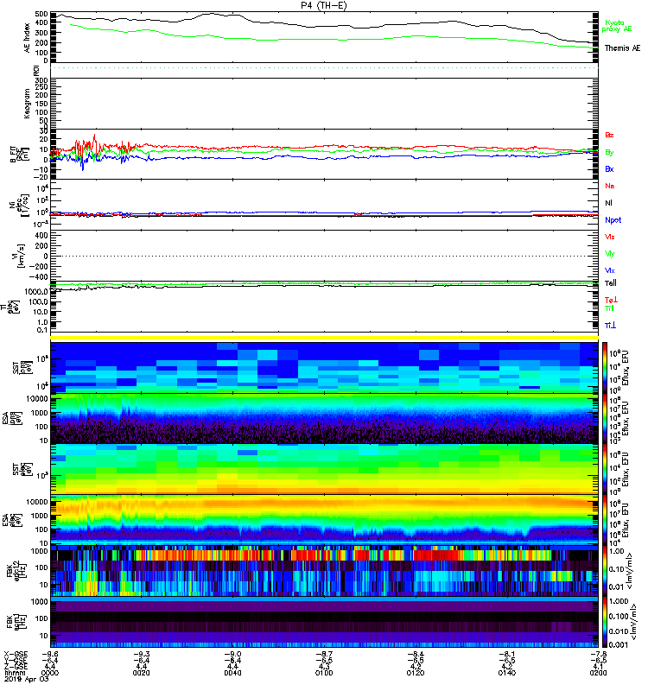Click the 'Vi [km/s]' axis label
Image resolution: width=648 pixels, height=691 pixels.
(20, 256)
